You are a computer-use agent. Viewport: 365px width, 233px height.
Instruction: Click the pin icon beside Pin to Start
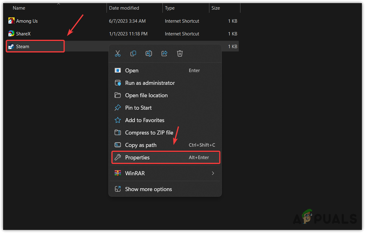118,108
